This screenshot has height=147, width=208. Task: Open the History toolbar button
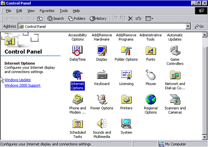[x=98, y=19]
